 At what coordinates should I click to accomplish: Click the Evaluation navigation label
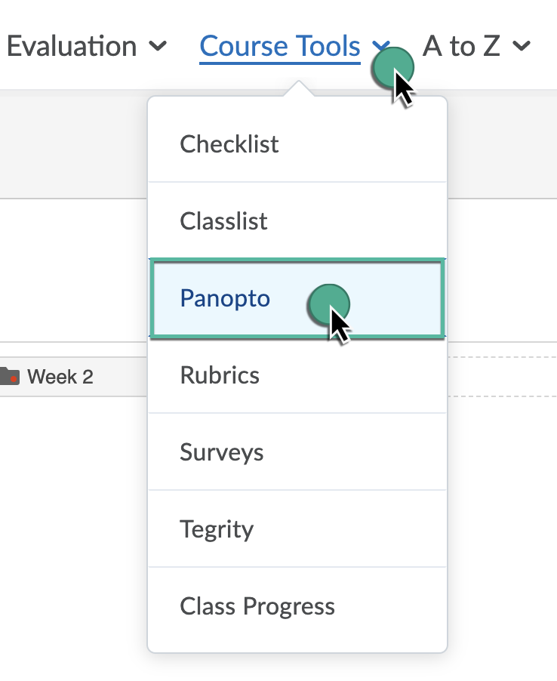tap(72, 47)
